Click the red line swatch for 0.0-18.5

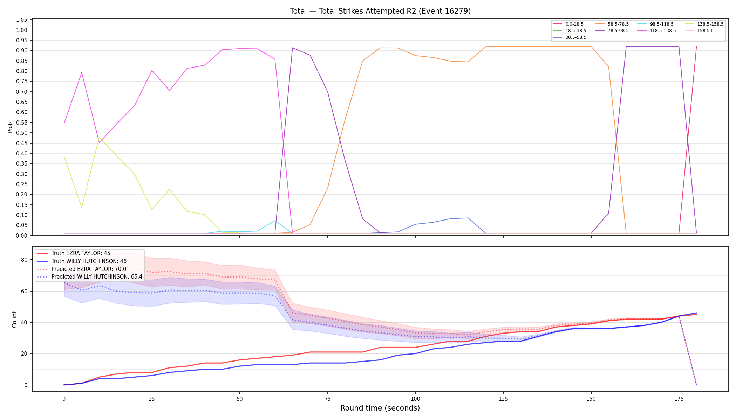(558, 24)
